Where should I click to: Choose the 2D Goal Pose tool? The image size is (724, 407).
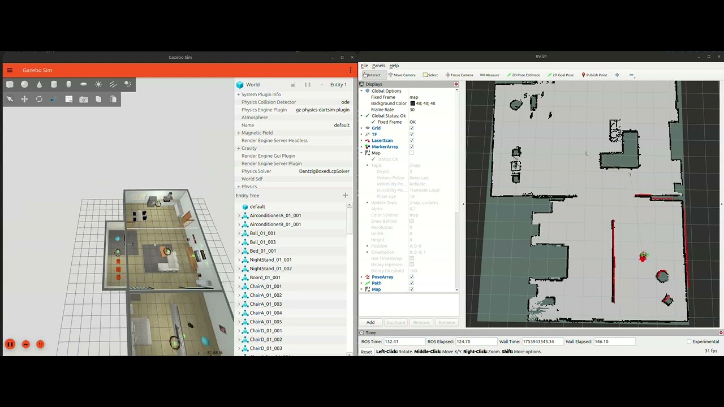click(560, 75)
